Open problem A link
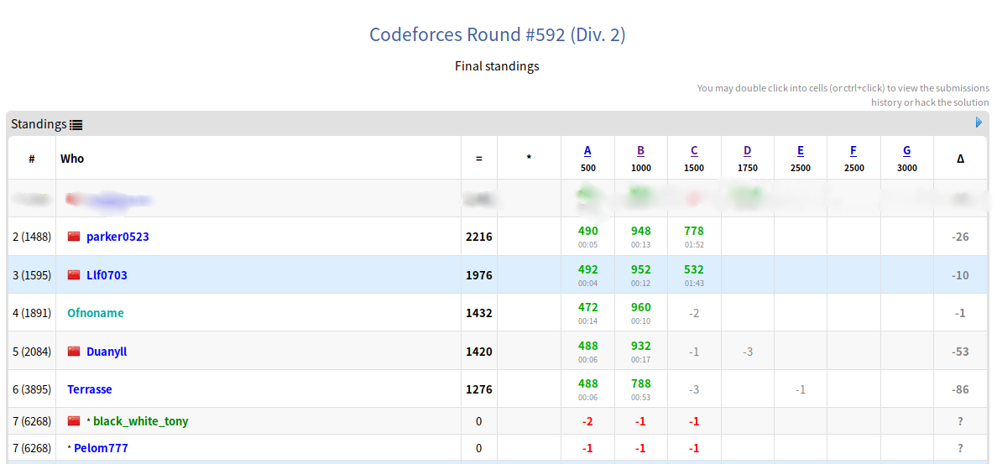 click(587, 151)
